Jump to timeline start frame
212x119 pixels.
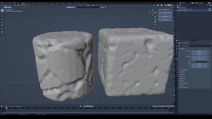(x=84, y=106)
